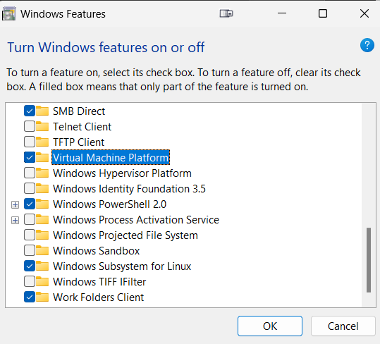The height and width of the screenshot is (344, 380).
Task: Click the Windows Features title bar icon
Action: tap(8, 13)
